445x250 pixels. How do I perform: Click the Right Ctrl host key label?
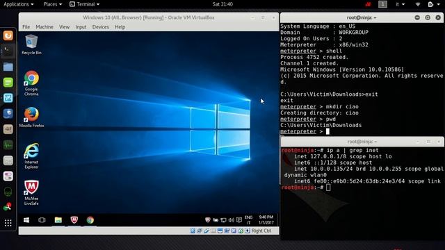(x=261, y=231)
